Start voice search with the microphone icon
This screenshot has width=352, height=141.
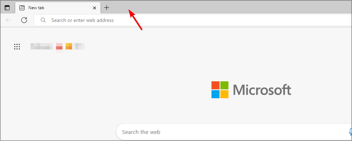351,132
